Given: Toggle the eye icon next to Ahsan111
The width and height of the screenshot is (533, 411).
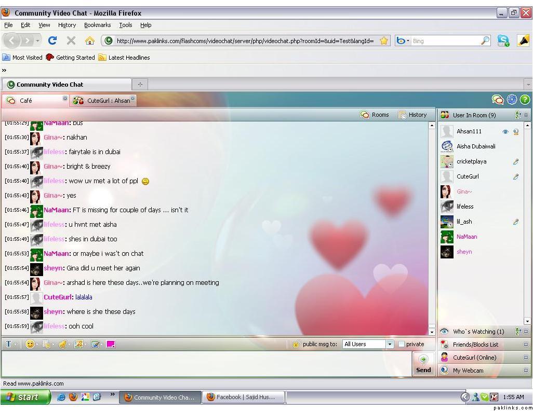Looking at the screenshot, I should [x=505, y=132].
